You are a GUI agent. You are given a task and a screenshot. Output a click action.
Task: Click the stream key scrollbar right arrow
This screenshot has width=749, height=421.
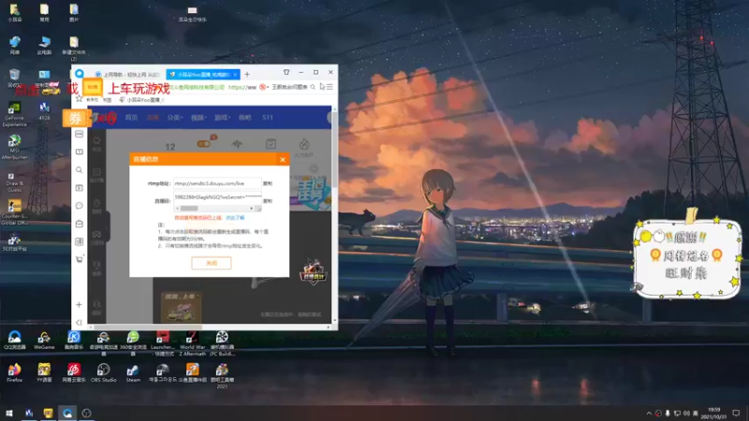pyautogui.click(x=251, y=209)
